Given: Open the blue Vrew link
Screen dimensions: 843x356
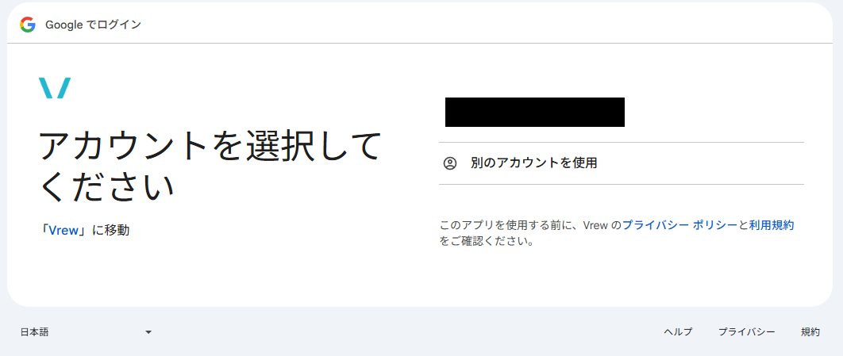Looking at the screenshot, I should tap(64, 231).
